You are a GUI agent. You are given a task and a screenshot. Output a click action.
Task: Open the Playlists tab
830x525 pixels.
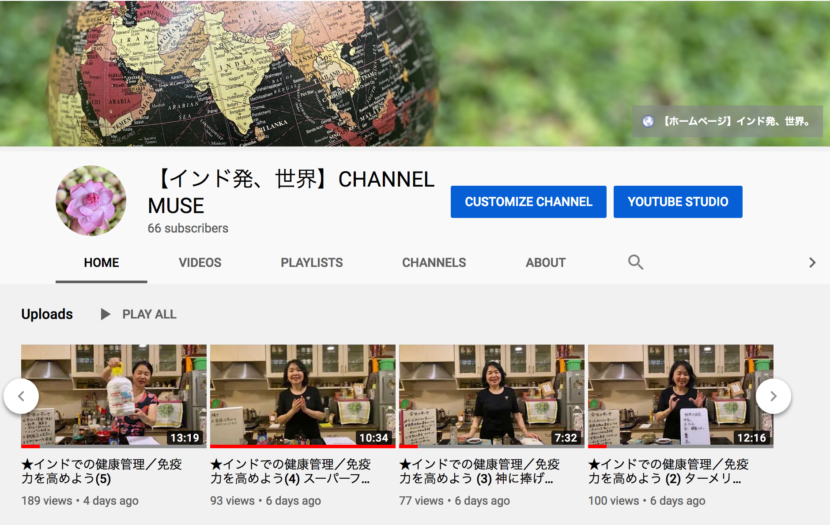coord(312,262)
